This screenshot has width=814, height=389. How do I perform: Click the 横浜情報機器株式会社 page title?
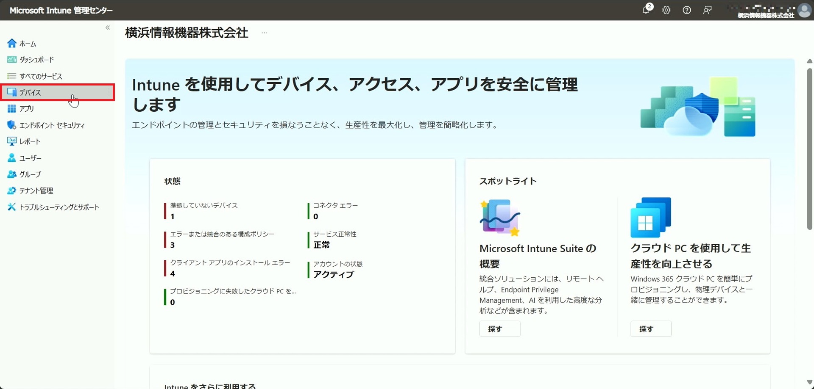[187, 33]
